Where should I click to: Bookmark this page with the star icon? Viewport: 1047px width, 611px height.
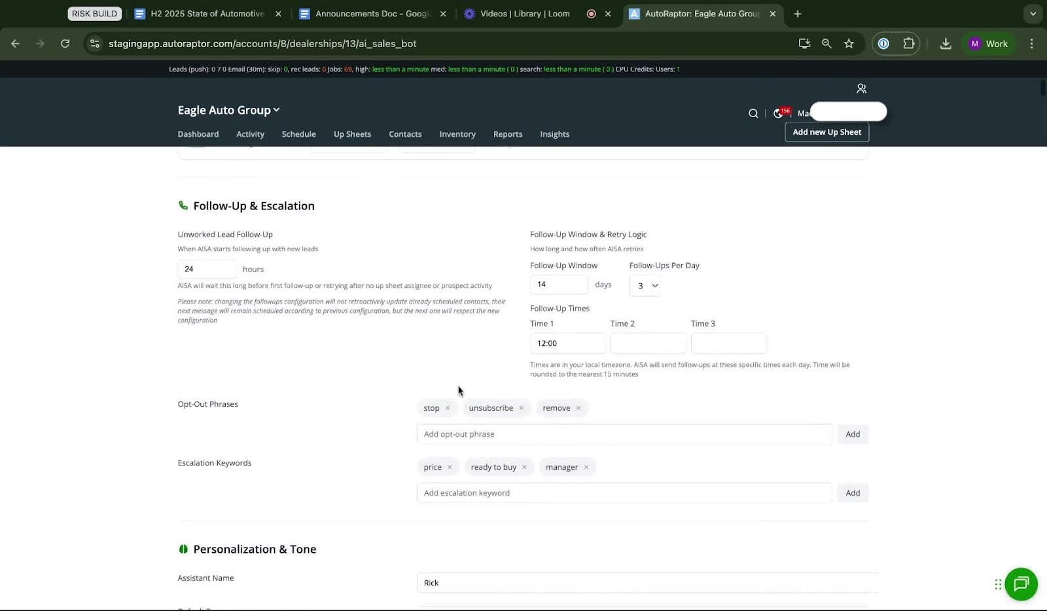[849, 44]
